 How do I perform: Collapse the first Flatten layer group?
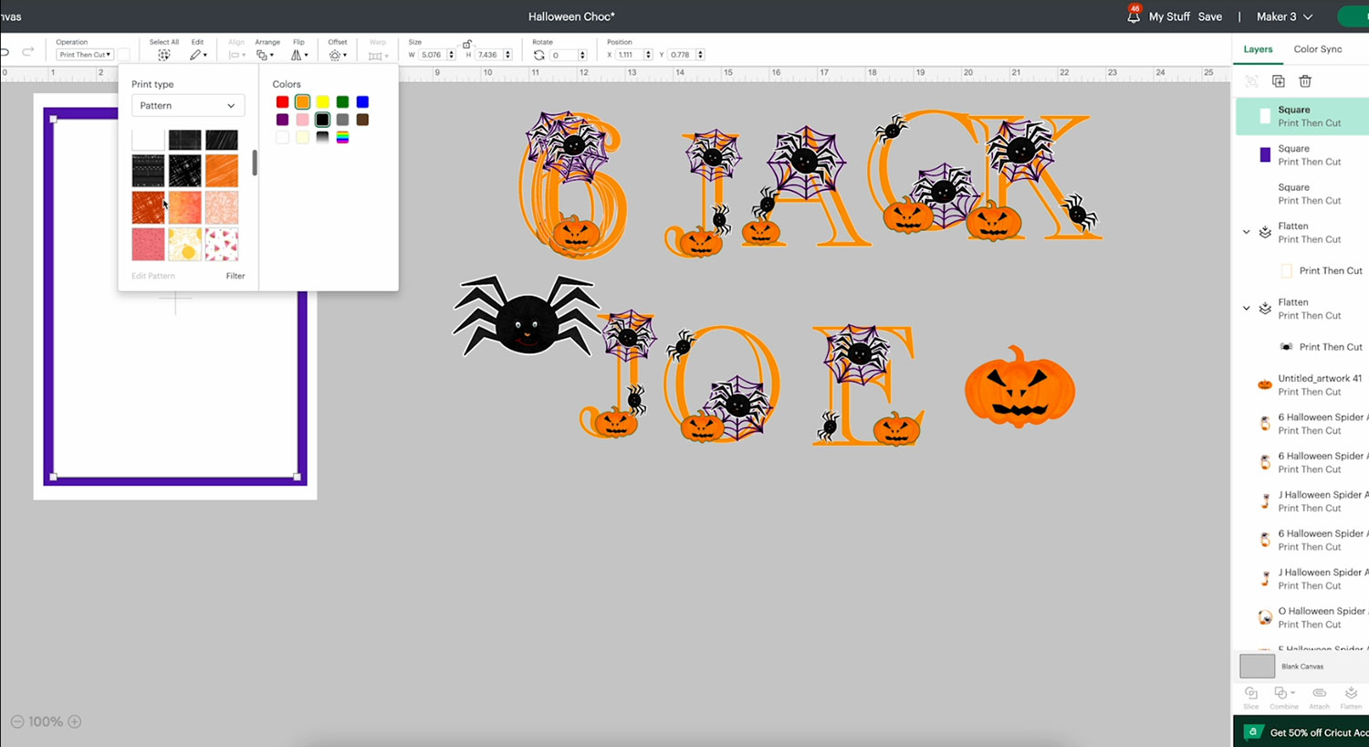click(1247, 232)
